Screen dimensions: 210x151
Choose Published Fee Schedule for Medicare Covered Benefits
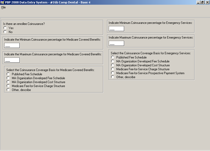8,74
